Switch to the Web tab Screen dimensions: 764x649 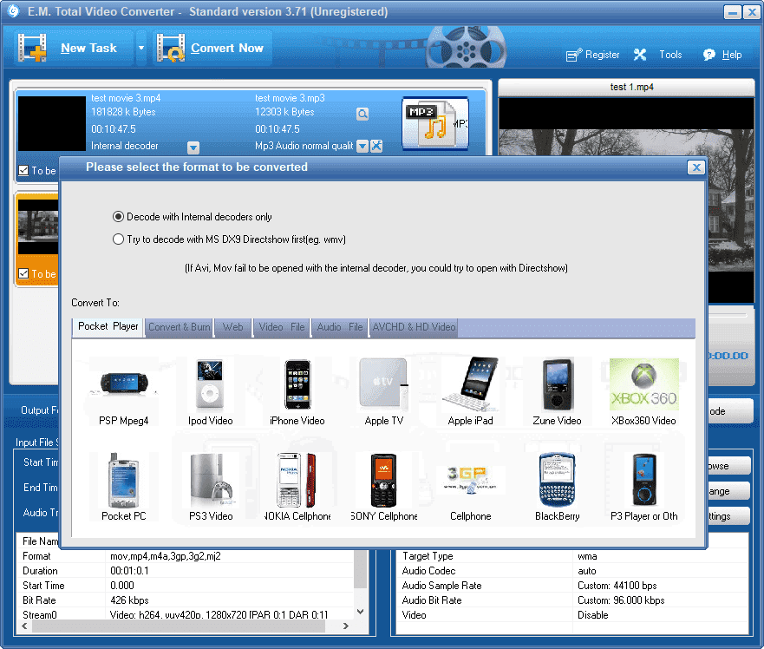click(x=233, y=327)
